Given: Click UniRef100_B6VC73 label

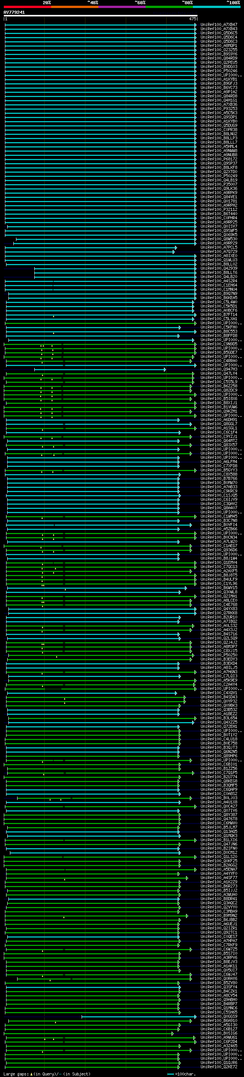Looking at the screenshot, I should pos(219,88).
